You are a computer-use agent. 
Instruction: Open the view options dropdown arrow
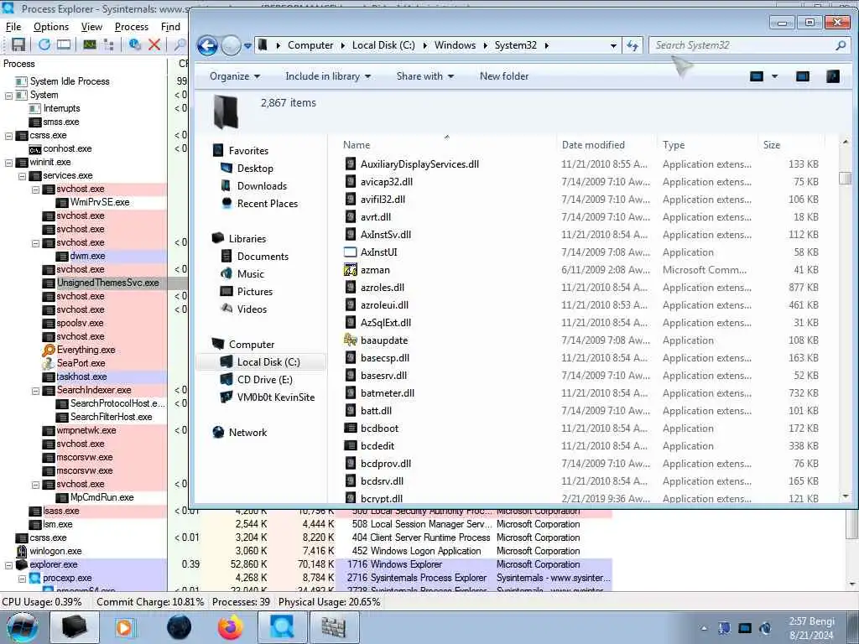pyautogui.click(x=774, y=76)
